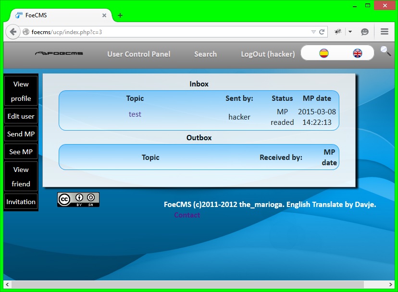
Task: Open the Search menu item
Action: (x=205, y=54)
